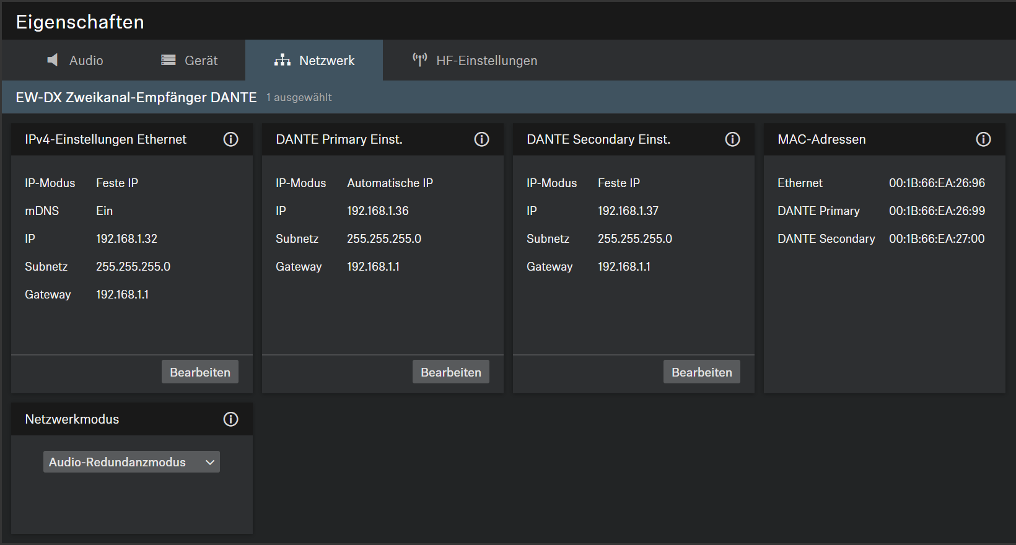Go to the HF-Einstellungen tab

[x=475, y=61]
